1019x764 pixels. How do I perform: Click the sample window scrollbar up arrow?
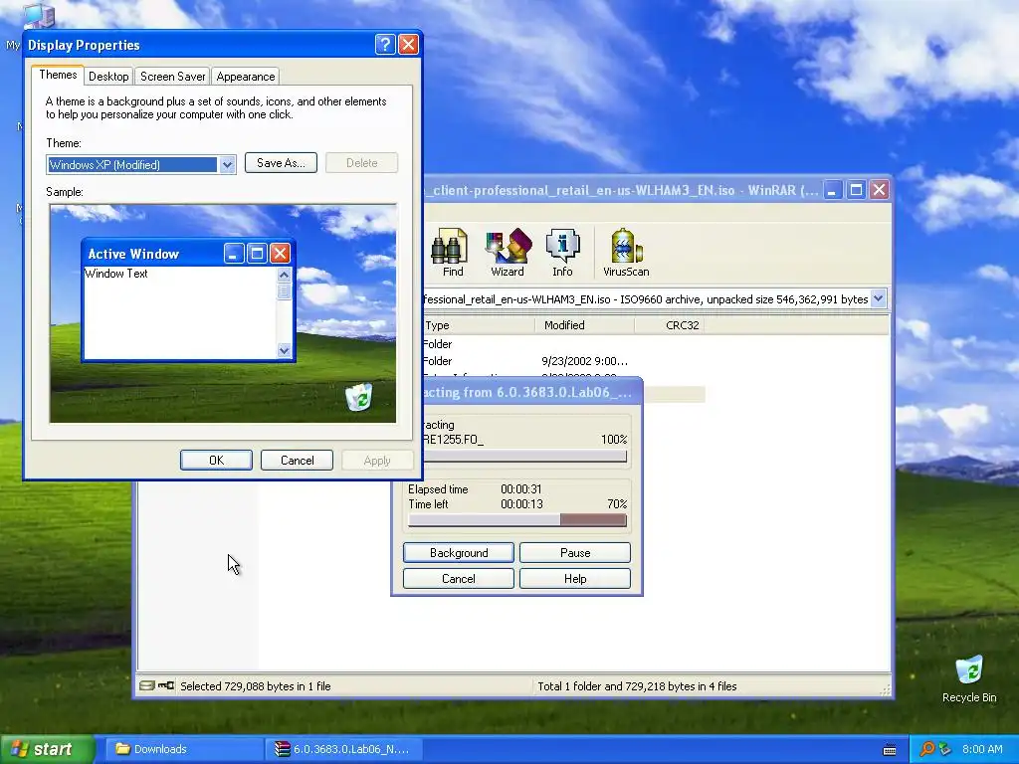click(284, 275)
